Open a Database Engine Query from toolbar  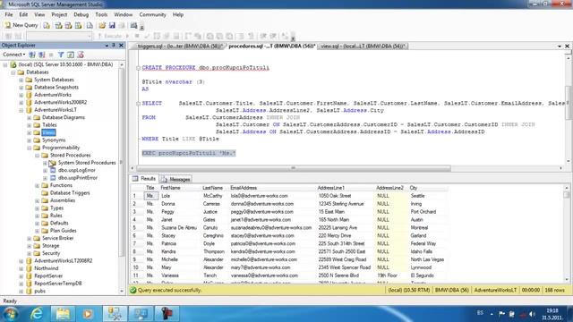(47, 25)
